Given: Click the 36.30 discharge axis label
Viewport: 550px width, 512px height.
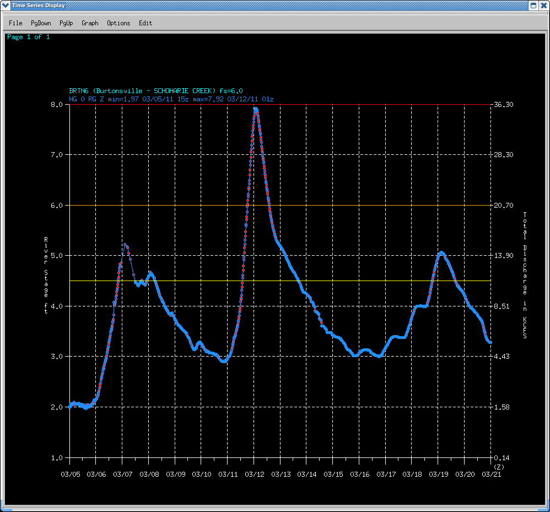Looking at the screenshot, I should point(503,105).
